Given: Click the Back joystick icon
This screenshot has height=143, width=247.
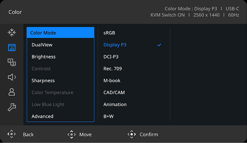Looking at the screenshot, I should [x=11, y=134].
